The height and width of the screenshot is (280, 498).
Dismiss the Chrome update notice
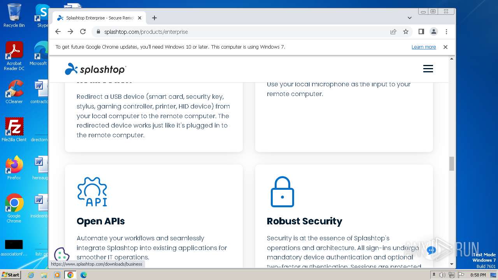(445, 47)
